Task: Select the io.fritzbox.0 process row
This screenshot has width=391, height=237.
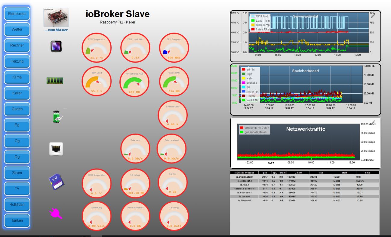Action: point(305,200)
